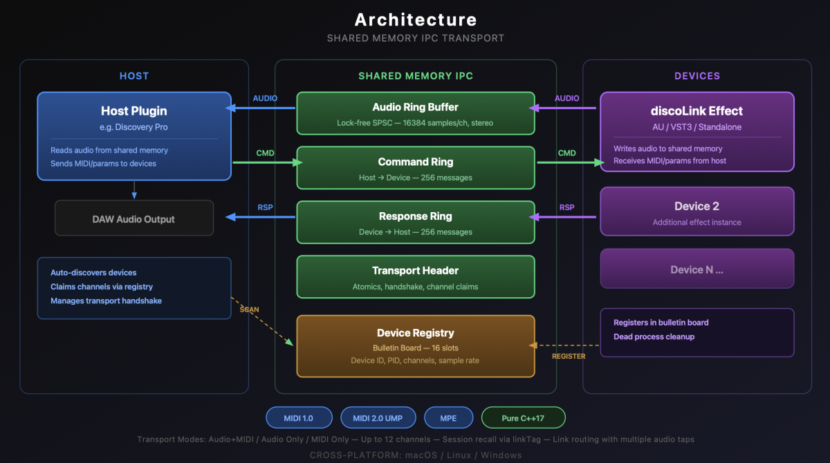Screen dimensions: 830x463
Task: Click the SHARED MEMORY IPC column heading
Action: [415, 76]
